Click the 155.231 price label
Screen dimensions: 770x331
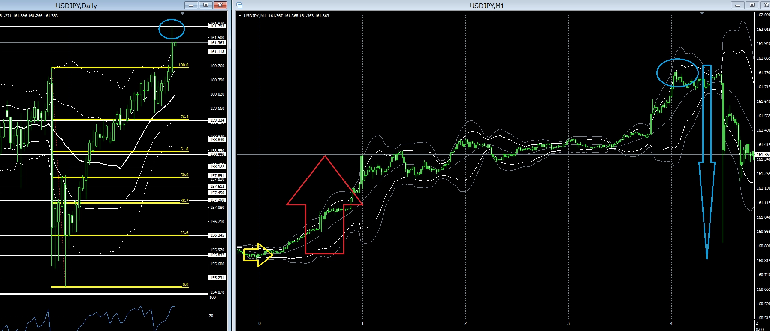point(217,278)
